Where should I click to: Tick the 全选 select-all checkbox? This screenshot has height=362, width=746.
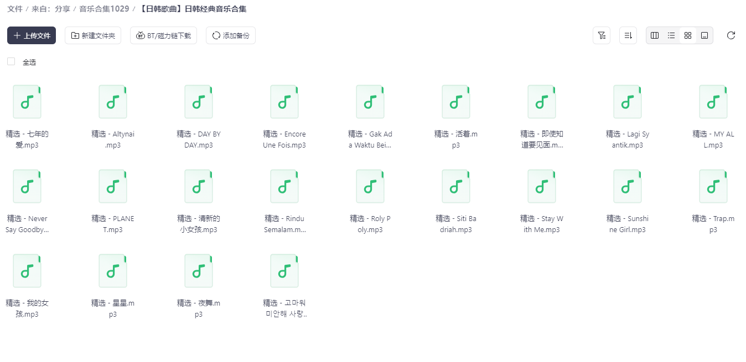click(11, 61)
